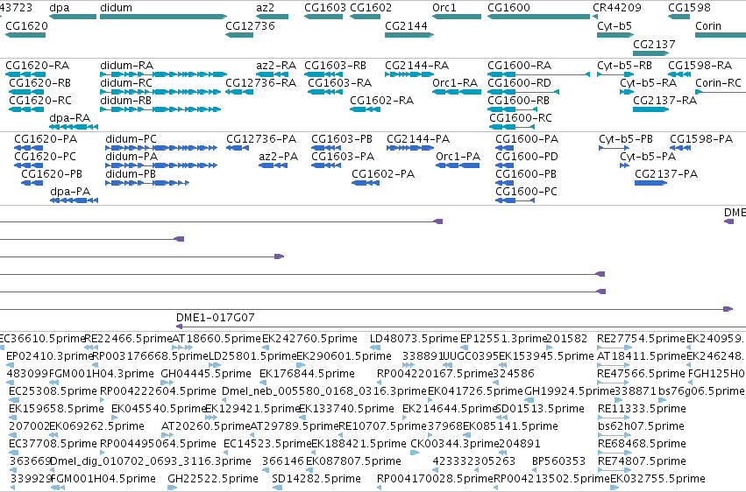Click the EK032755.5prime EST label
Viewport: 746px width, 492px height.
click(x=657, y=478)
